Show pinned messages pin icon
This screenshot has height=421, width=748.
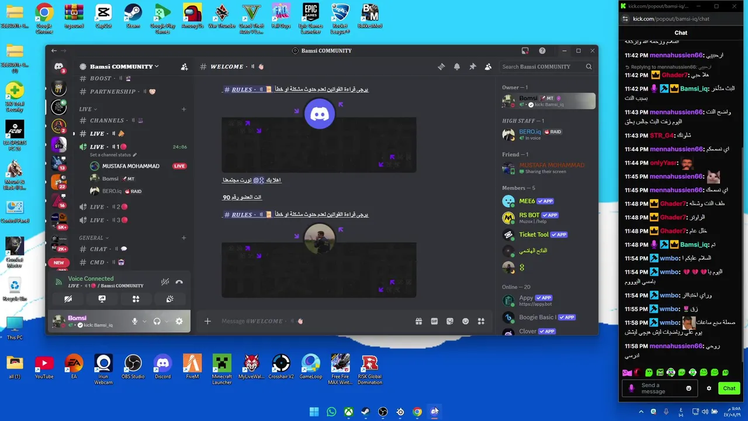tap(473, 67)
